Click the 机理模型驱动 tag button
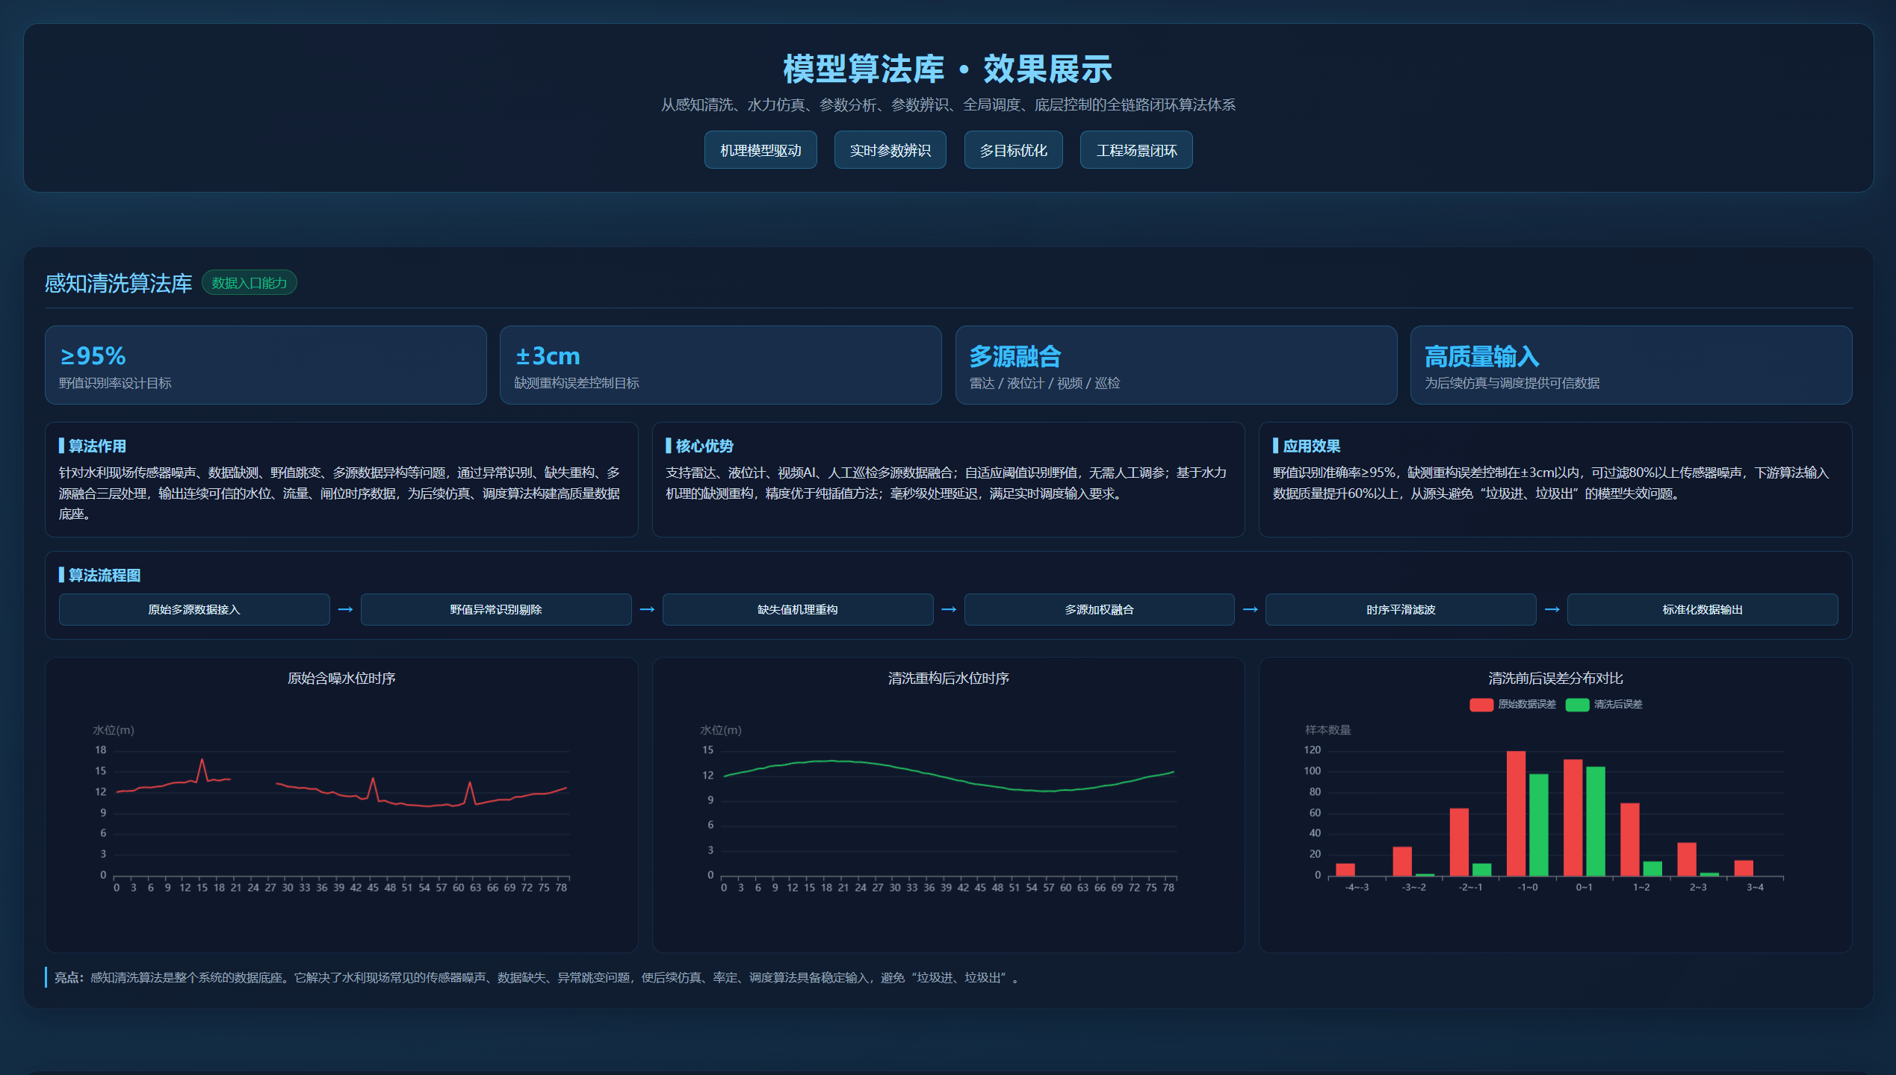 [x=760, y=150]
